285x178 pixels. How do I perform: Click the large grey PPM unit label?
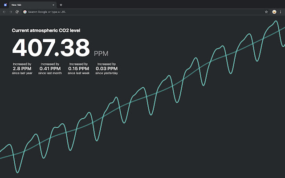tap(101, 53)
